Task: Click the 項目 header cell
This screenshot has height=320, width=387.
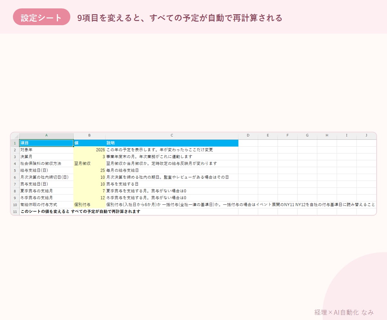Action: (46, 143)
